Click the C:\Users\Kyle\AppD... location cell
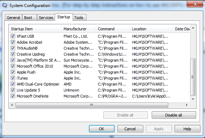This screenshot has width=205, height=138. pos(151,96)
